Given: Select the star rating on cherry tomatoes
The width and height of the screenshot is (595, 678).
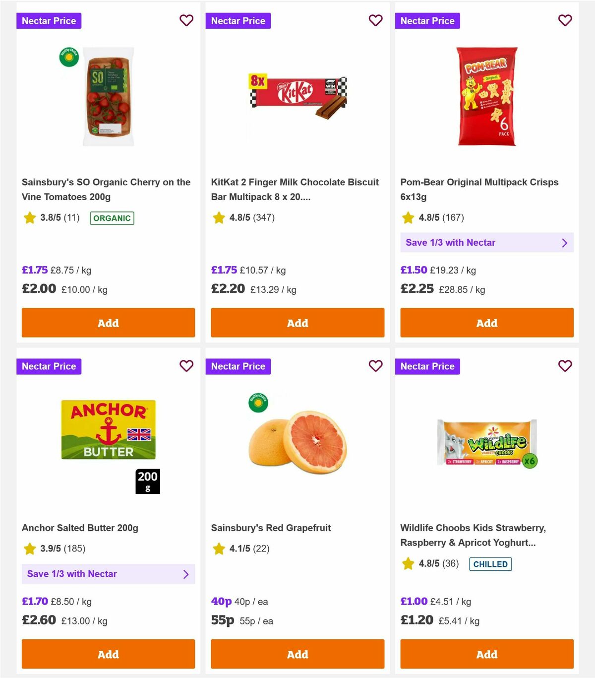Looking at the screenshot, I should click(x=29, y=217).
